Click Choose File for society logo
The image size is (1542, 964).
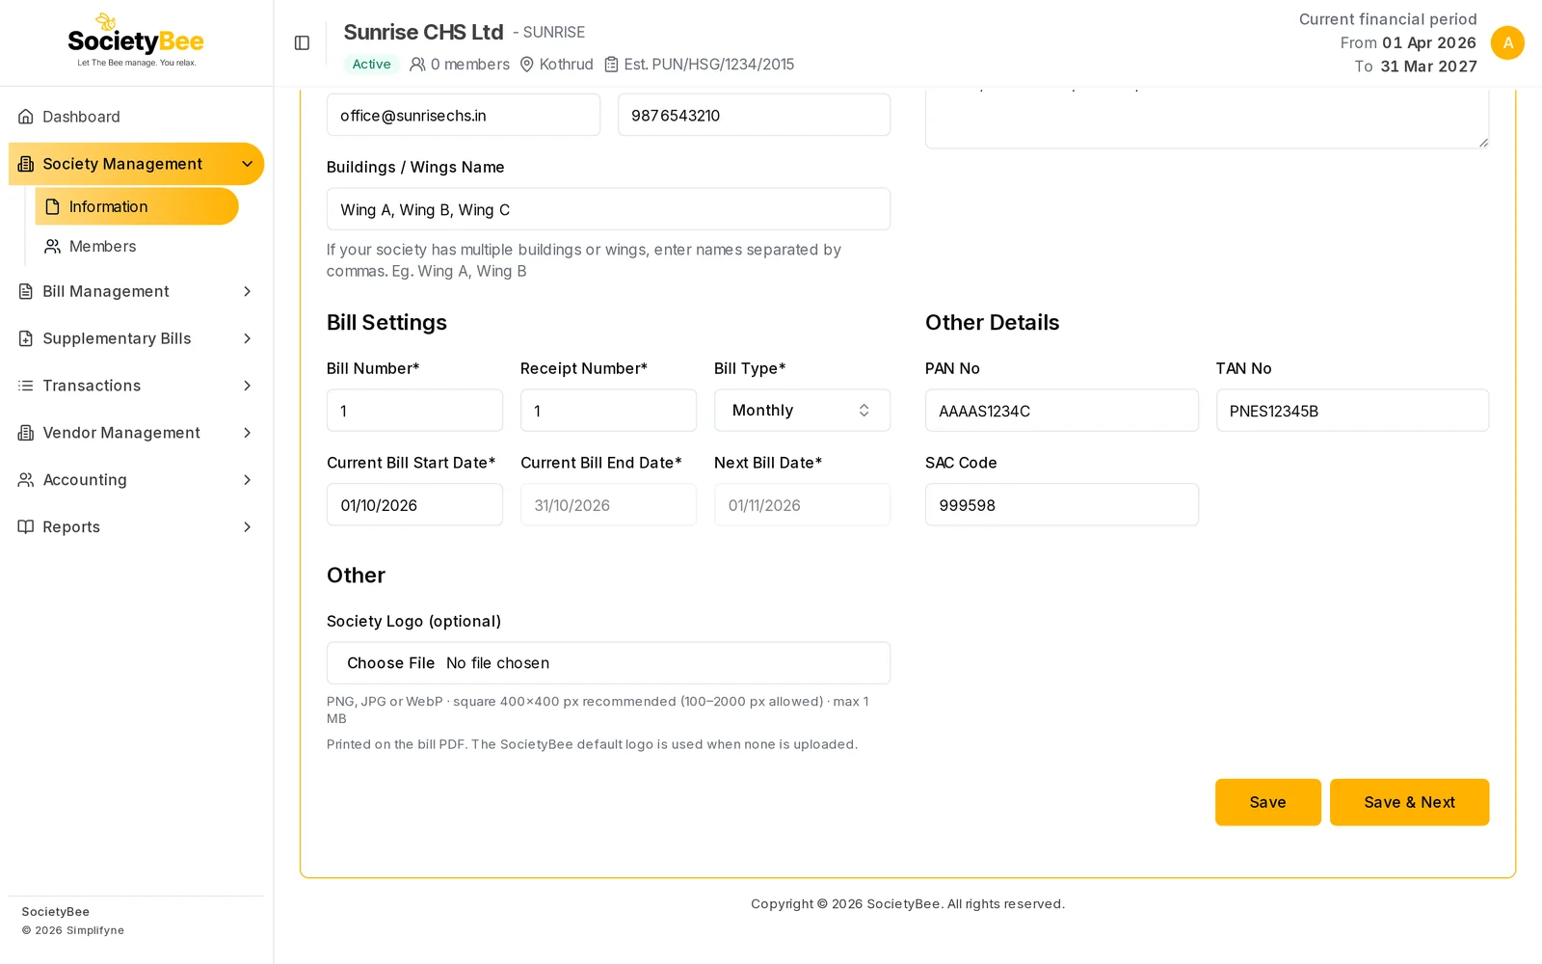(390, 663)
